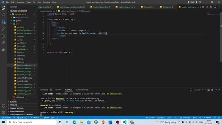Click the master branch in status bar

(6, 118)
